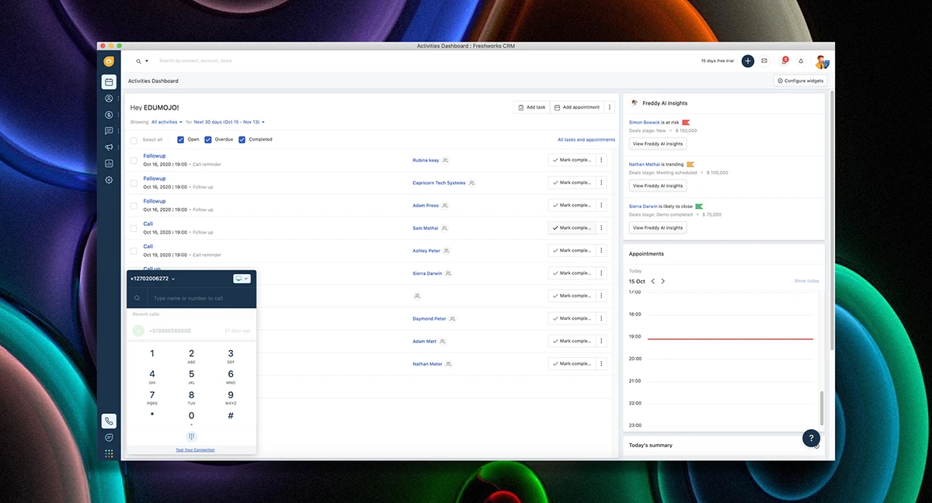Select recent call +919986588600
Viewport: 932px width, 503px height.
pos(191,331)
